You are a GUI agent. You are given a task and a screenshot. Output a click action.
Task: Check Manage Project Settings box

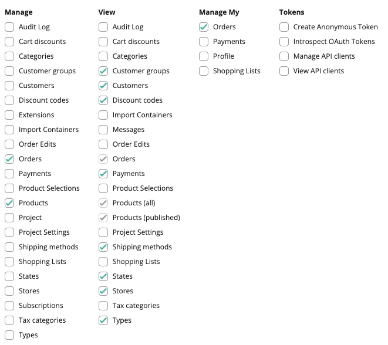(9, 232)
